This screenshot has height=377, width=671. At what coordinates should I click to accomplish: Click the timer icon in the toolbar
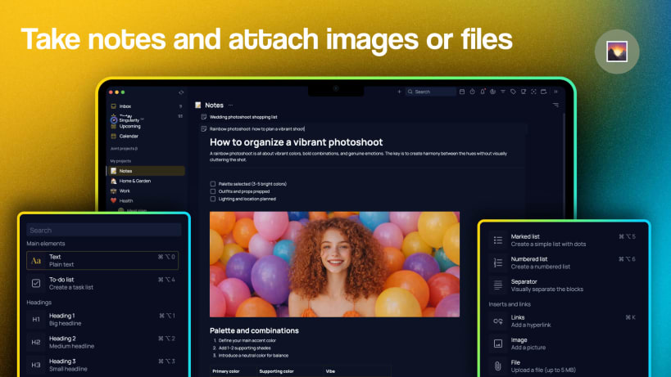point(472,92)
